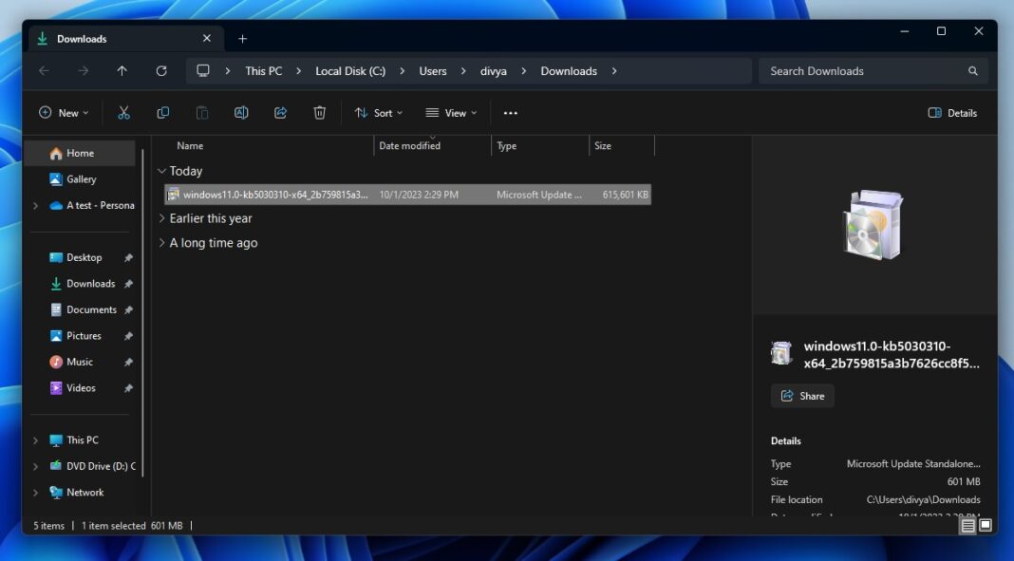The image size is (1014, 561).
Task: Click the up navigation arrow
Action: pyautogui.click(x=122, y=70)
